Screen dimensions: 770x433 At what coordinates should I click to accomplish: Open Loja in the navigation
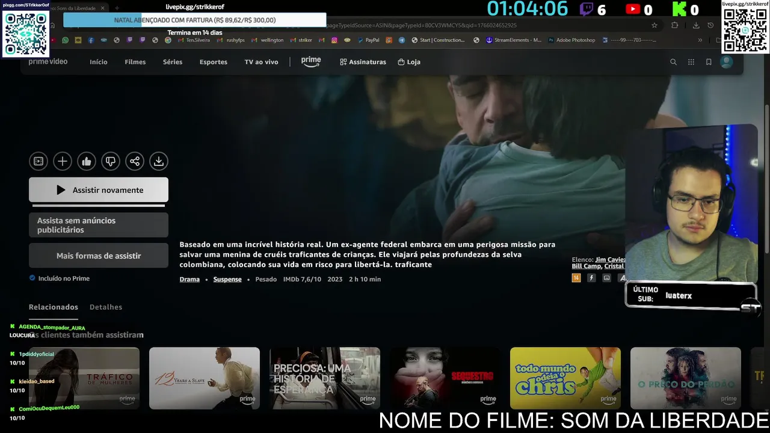click(409, 62)
